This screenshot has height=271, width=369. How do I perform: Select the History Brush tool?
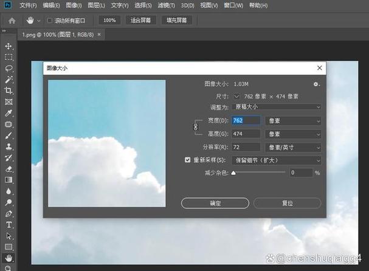[x=9, y=158]
